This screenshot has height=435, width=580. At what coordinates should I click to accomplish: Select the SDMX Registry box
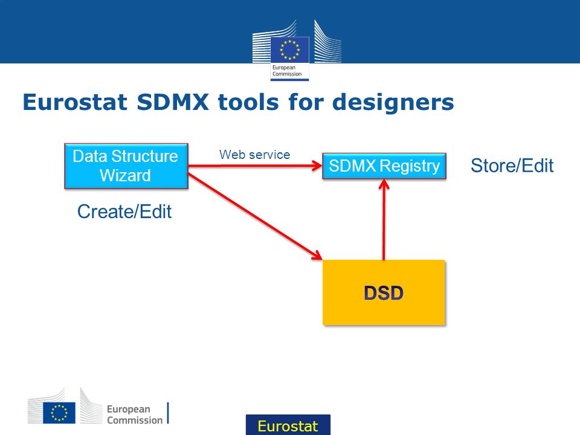click(x=384, y=166)
